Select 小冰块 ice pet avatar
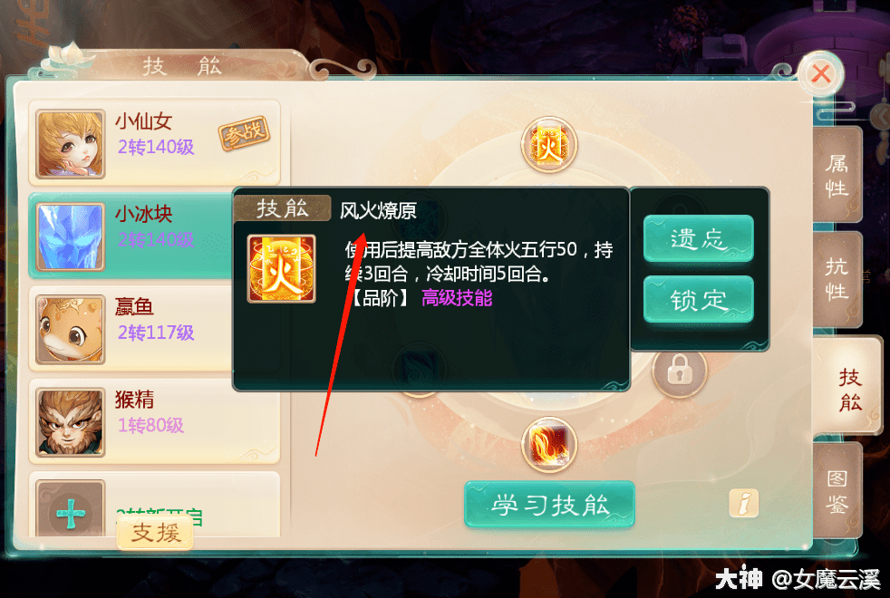Screen dimensions: 890x598 coord(71,236)
